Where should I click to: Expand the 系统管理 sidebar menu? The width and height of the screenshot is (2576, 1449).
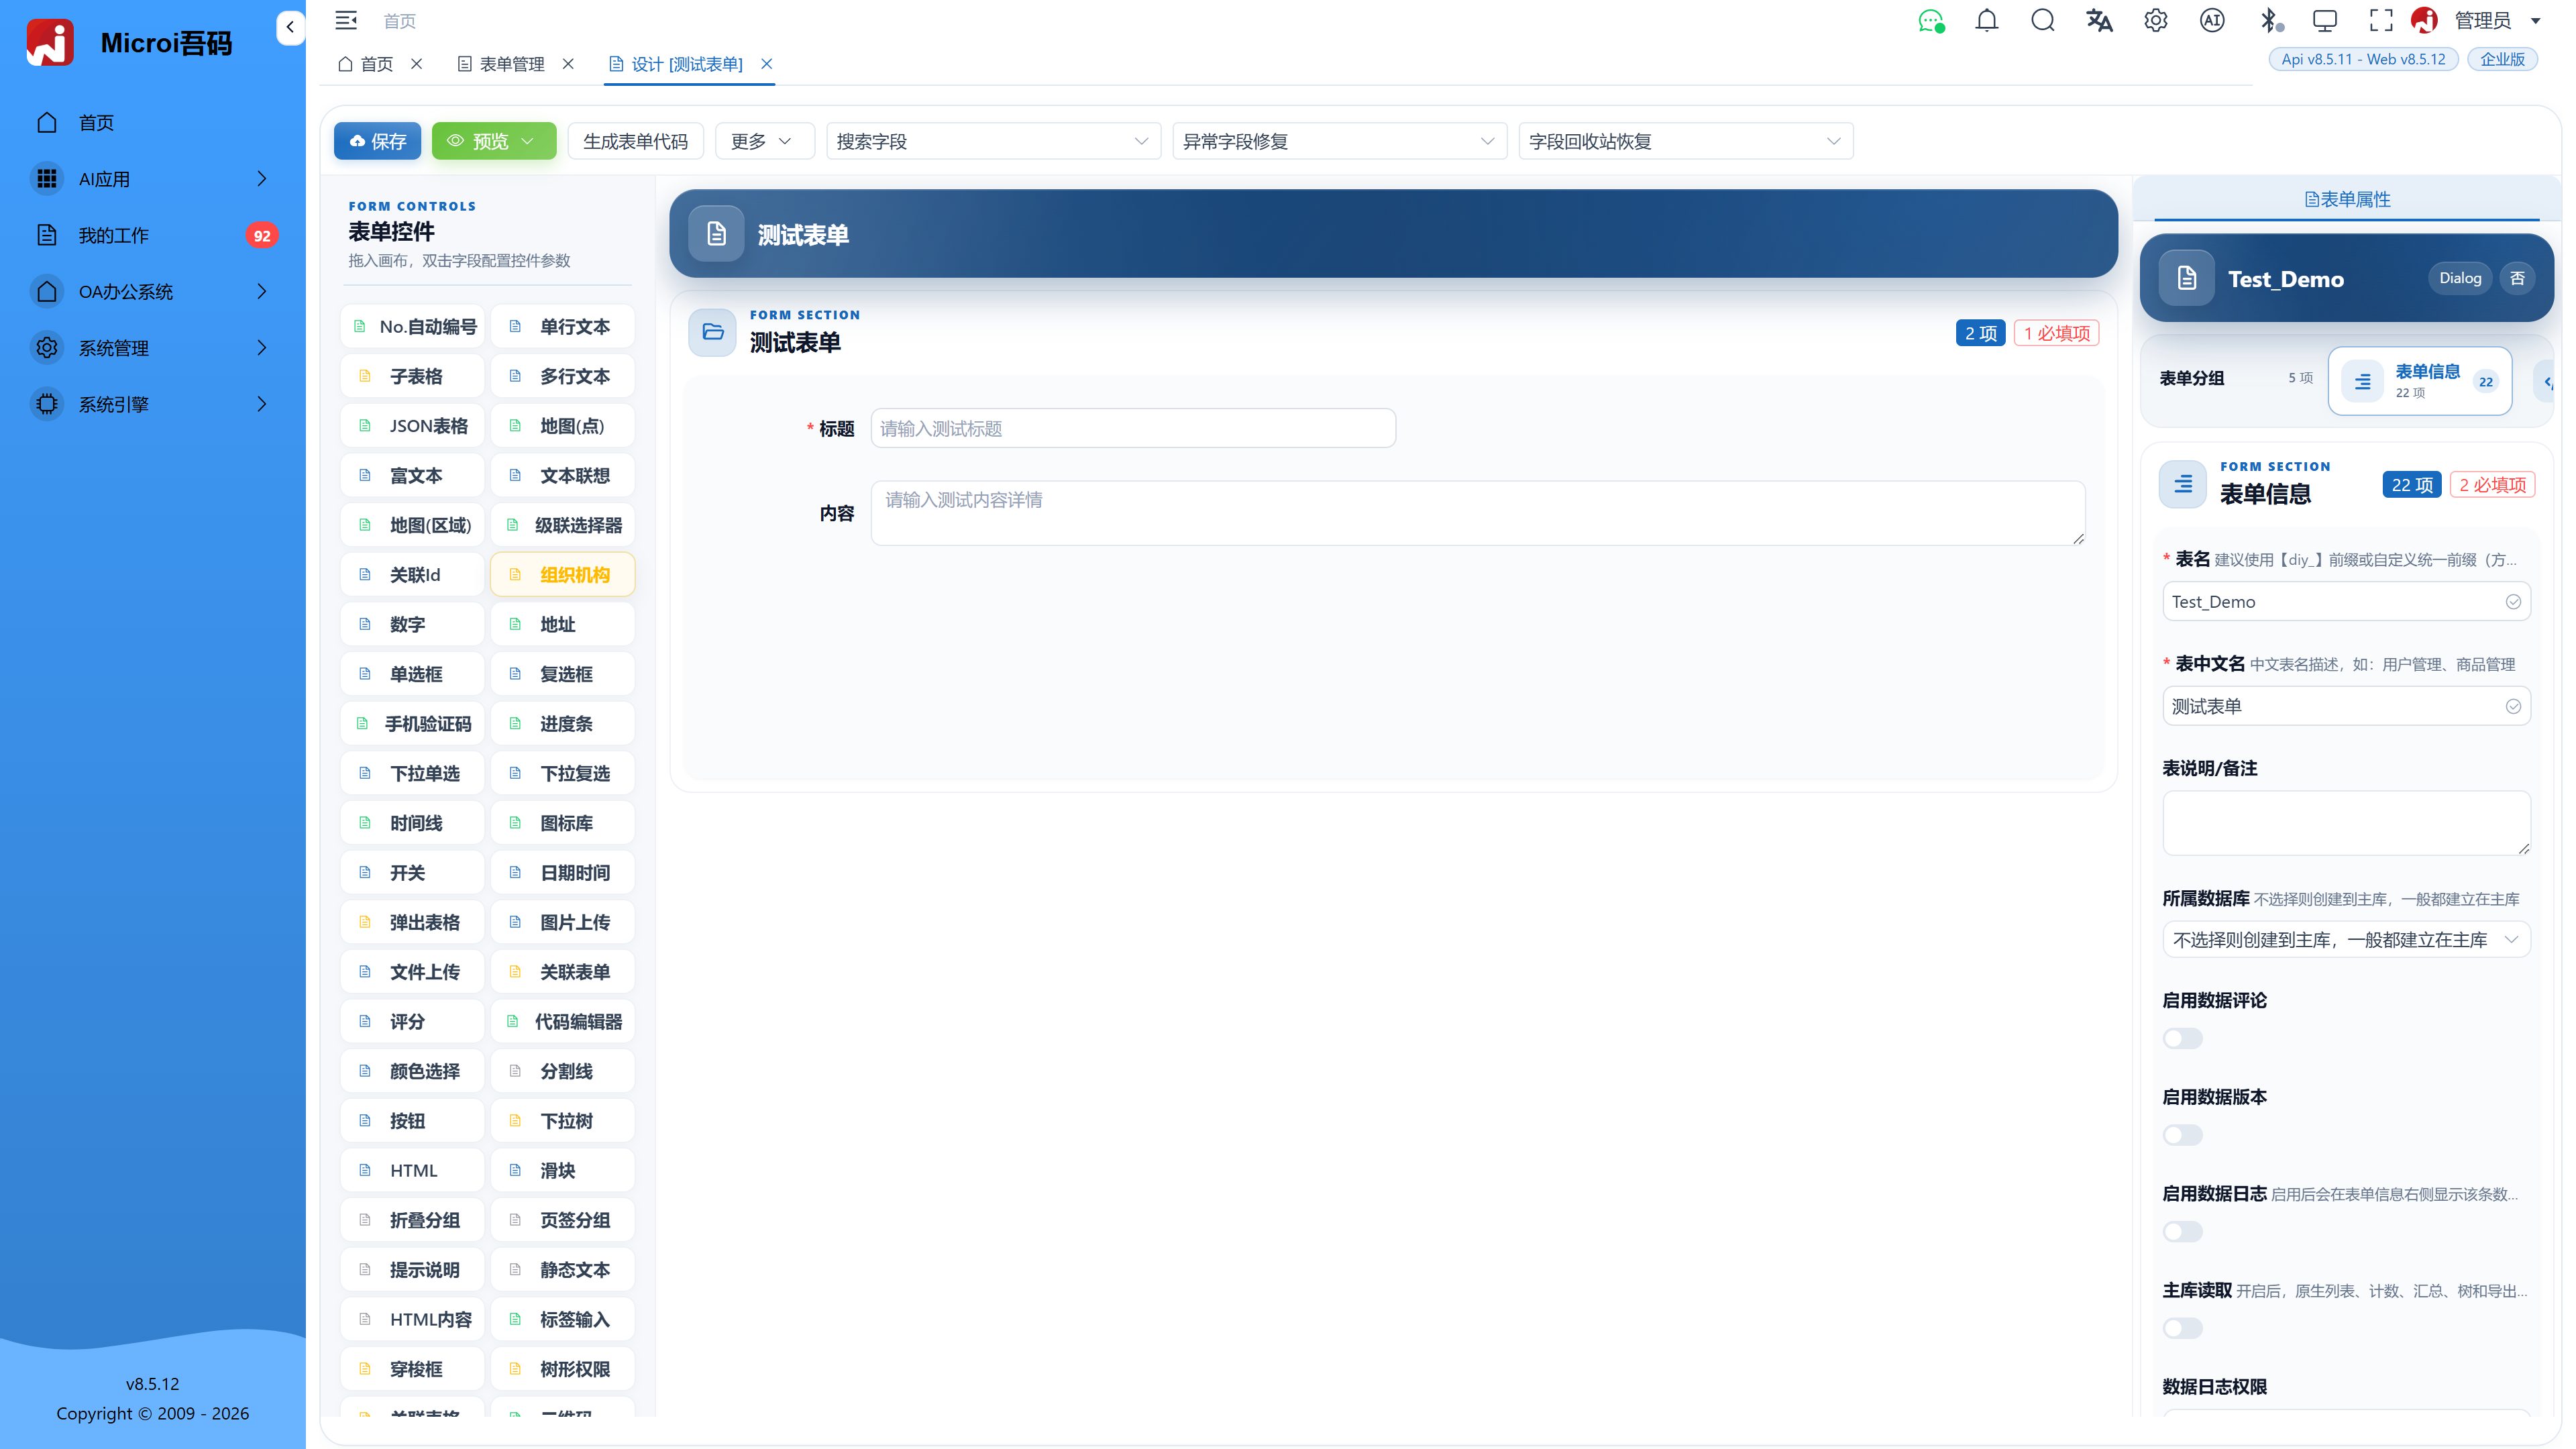(x=152, y=348)
